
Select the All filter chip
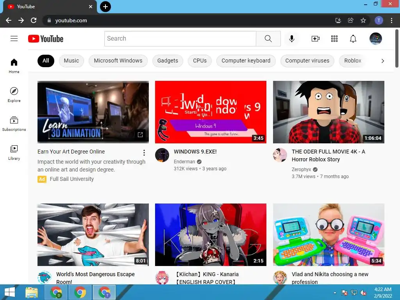[46, 61]
